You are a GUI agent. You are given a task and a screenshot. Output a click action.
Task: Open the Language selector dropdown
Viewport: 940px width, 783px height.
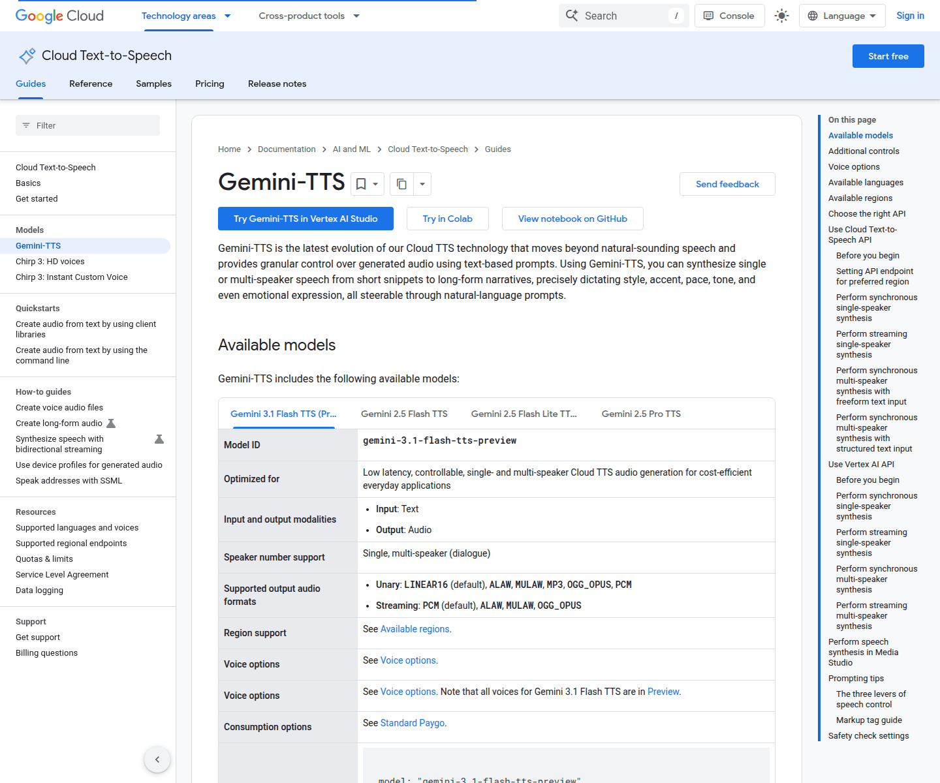(x=842, y=16)
